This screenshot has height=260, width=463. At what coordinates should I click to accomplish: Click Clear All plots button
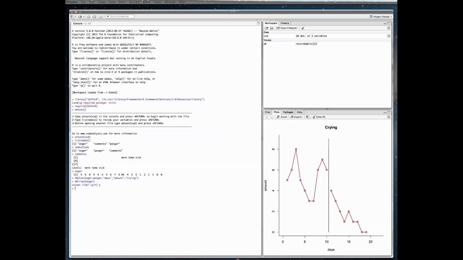tap(319, 117)
